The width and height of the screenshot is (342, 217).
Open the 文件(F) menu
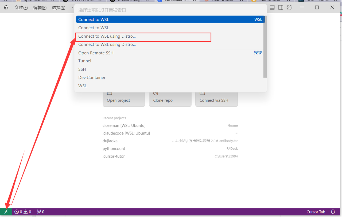click(21, 7)
